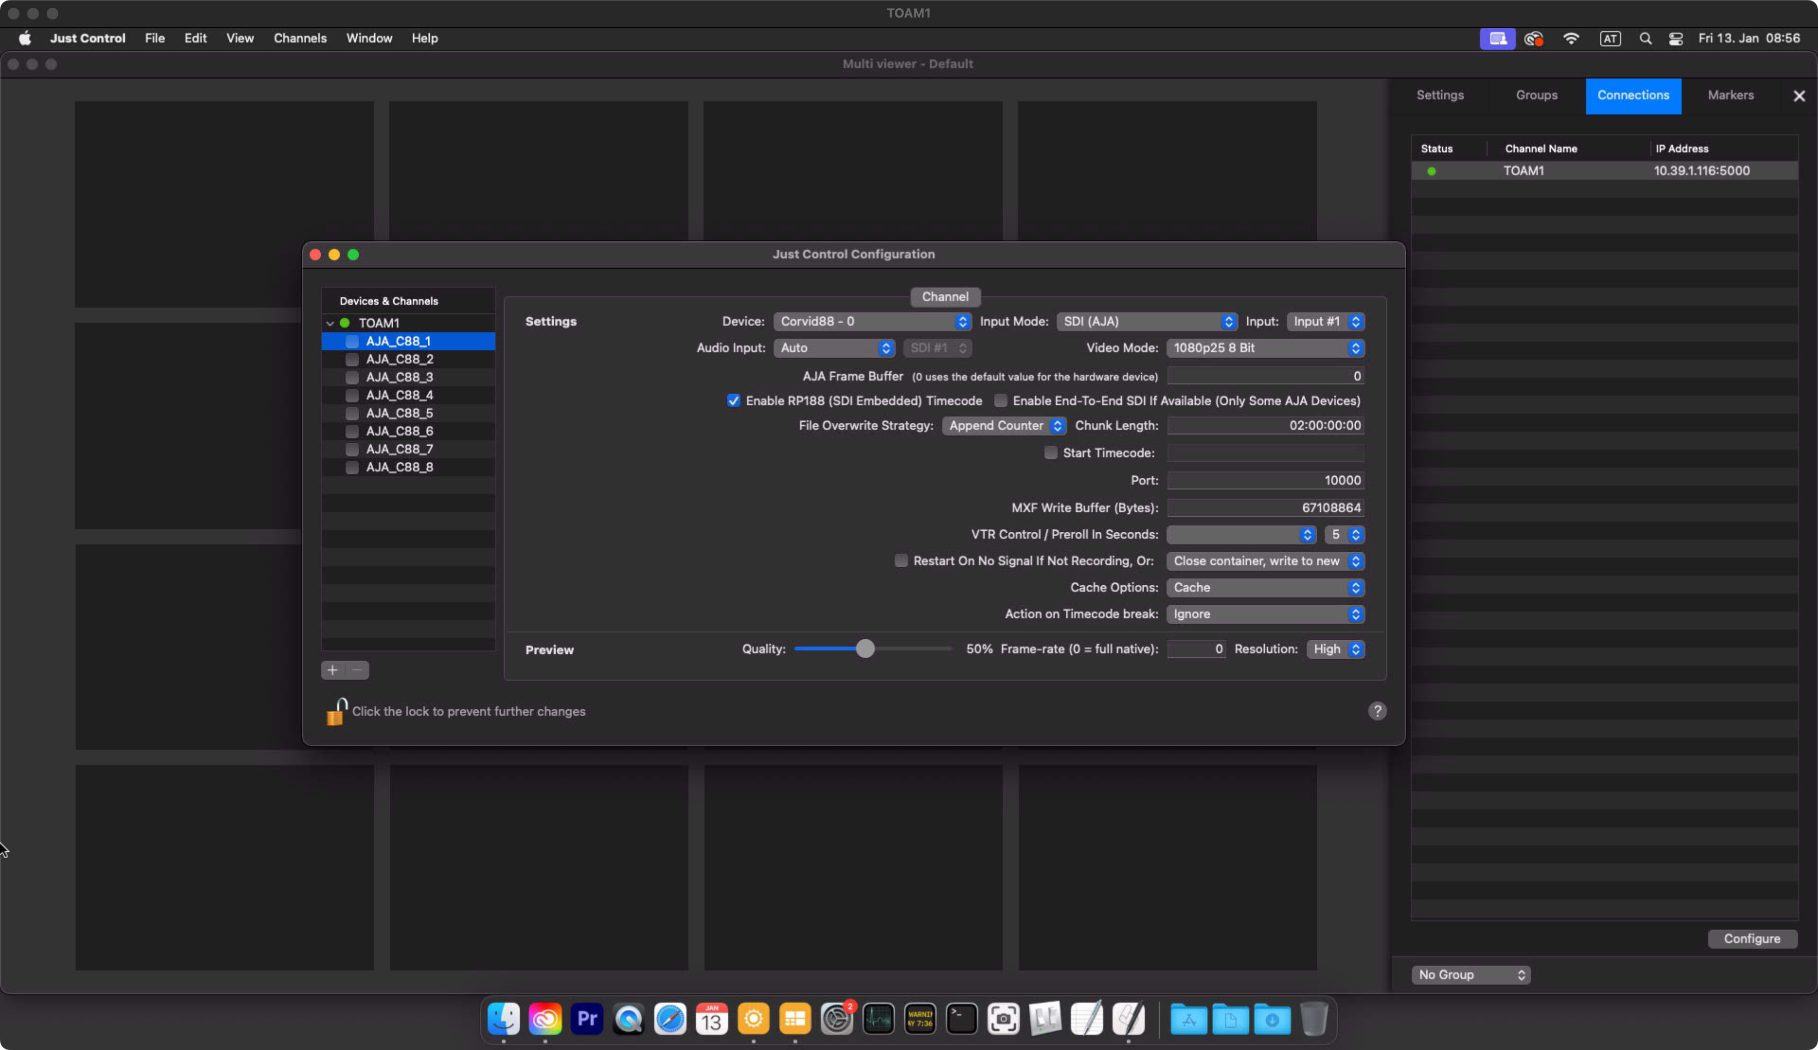Open Control Center in the menu bar

1676,38
